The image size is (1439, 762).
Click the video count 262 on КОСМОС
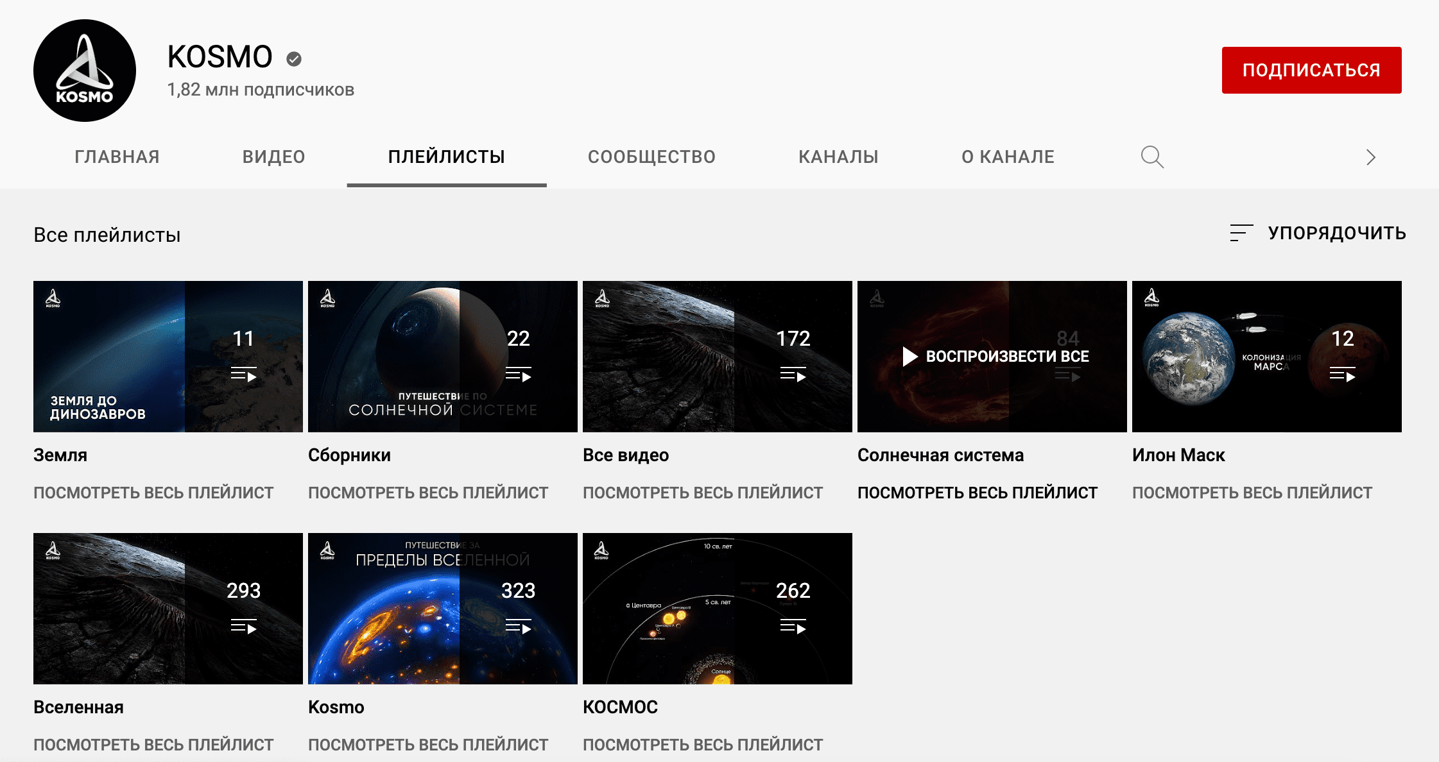(793, 591)
